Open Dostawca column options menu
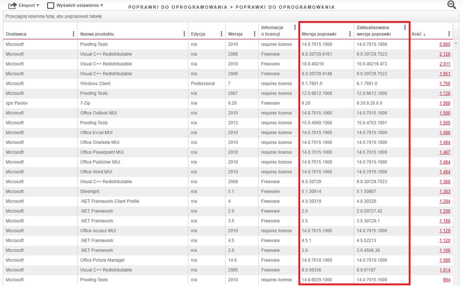This screenshot has height=286, width=463. (74, 34)
